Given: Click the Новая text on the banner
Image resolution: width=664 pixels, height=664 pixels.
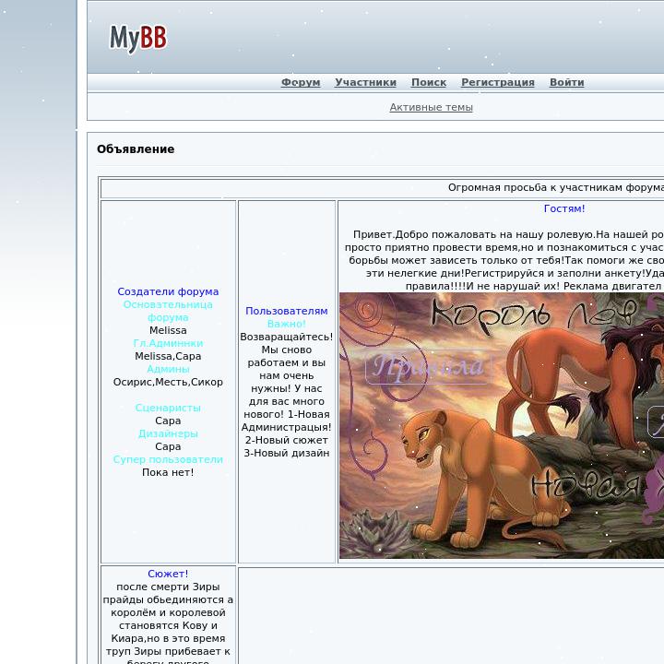Looking at the screenshot, I should coord(586,485).
